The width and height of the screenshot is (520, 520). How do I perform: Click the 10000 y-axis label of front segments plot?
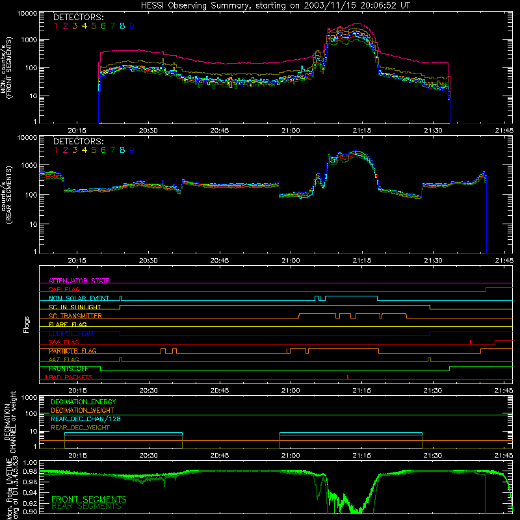[x=27, y=14]
